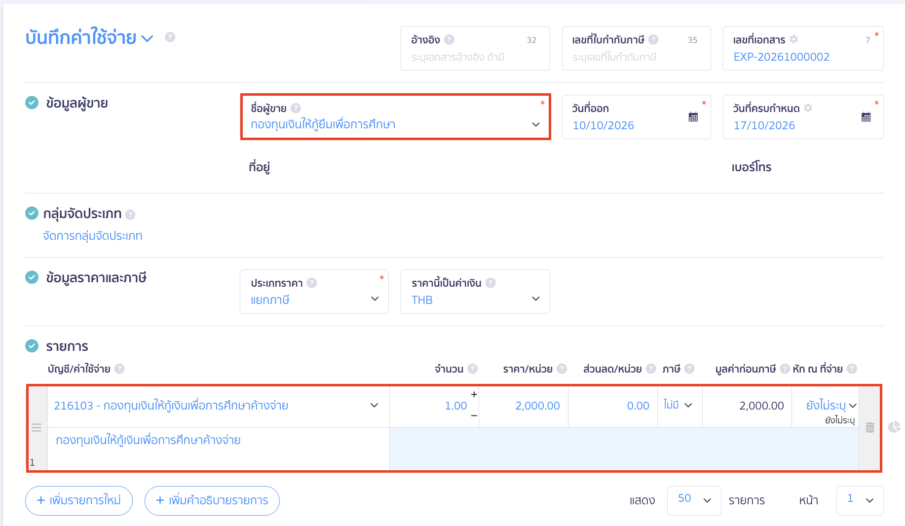The width and height of the screenshot is (905, 526).
Task: Click help icon next to จำนวน column
Action: pyautogui.click(x=473, y=369)
